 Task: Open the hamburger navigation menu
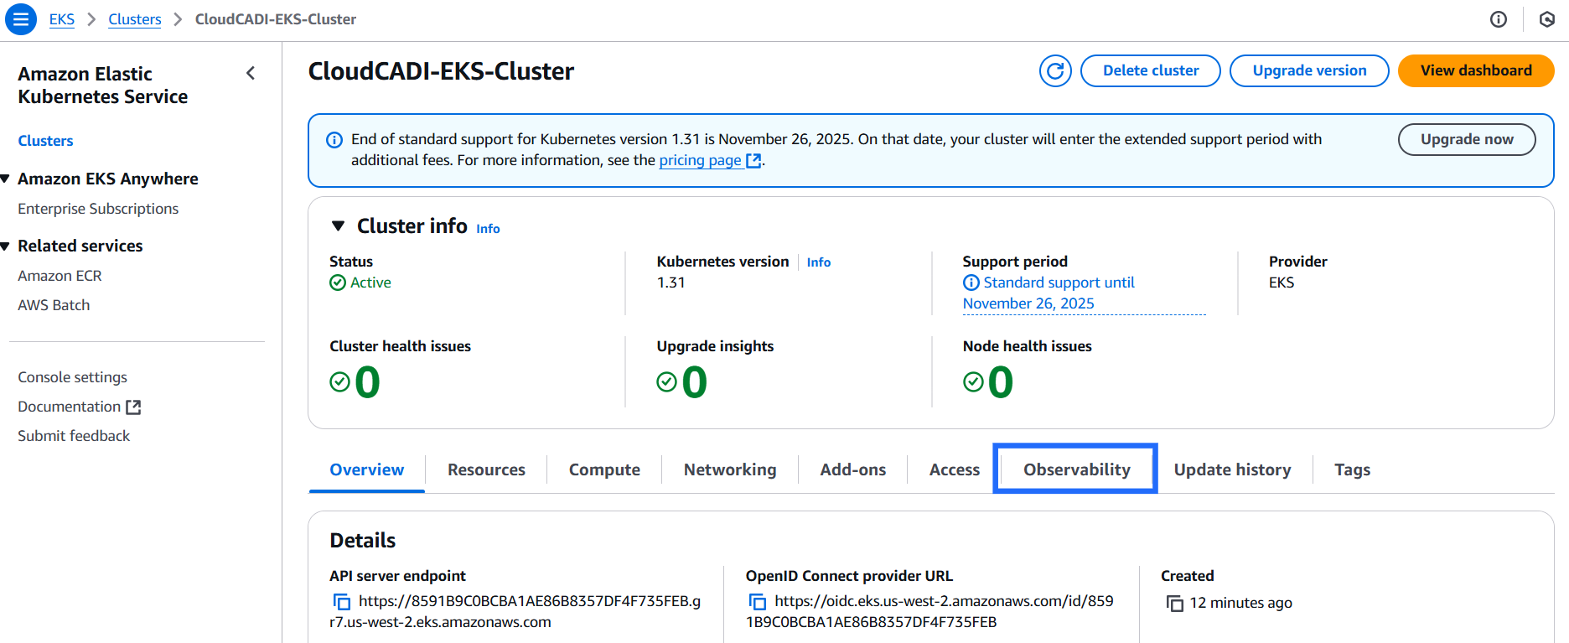(x=21, y=18)
